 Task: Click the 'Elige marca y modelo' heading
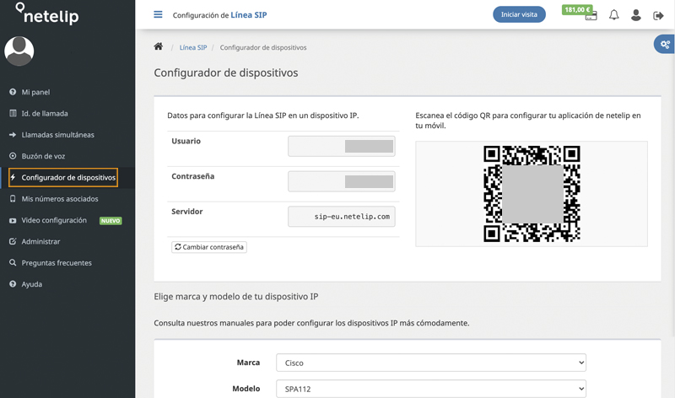pos(236,297)
